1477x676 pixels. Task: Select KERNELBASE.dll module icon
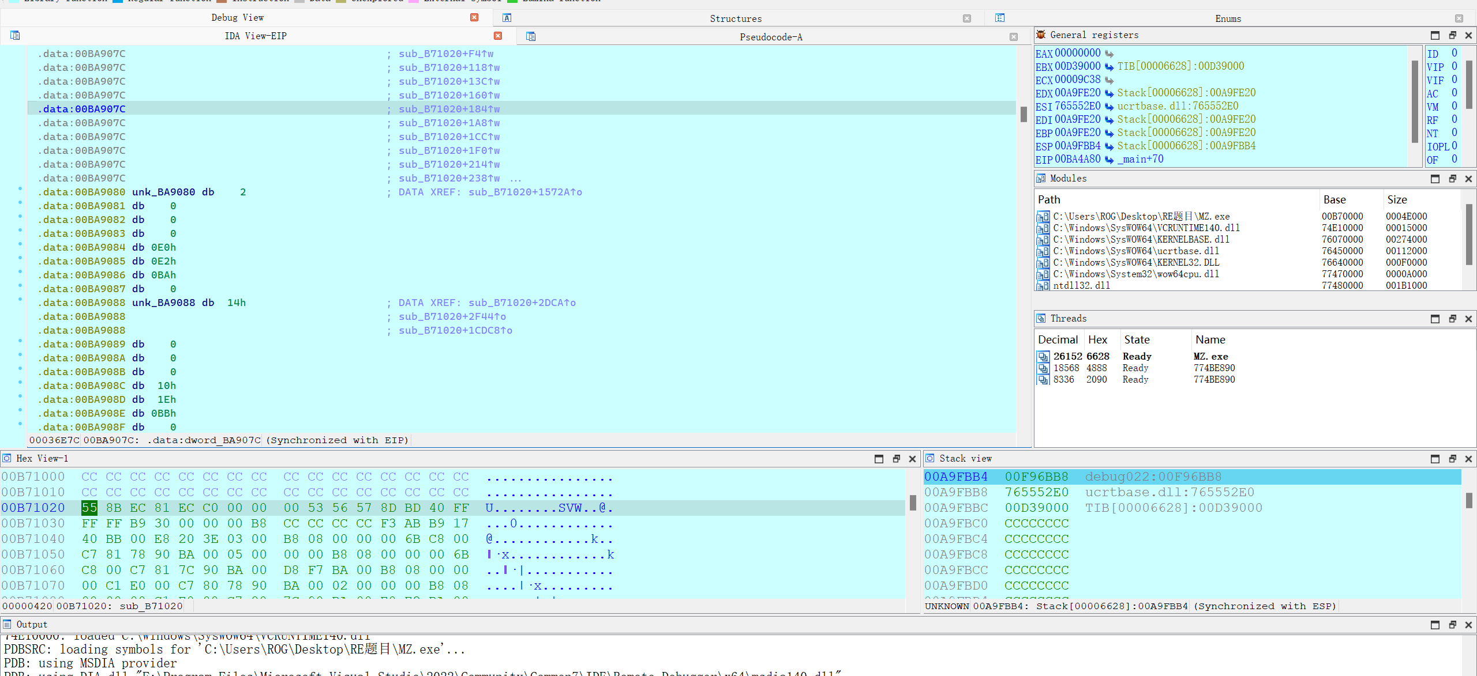click(1043, 240)
